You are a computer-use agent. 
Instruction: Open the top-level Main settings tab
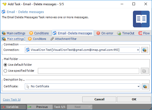pos(14,33)
